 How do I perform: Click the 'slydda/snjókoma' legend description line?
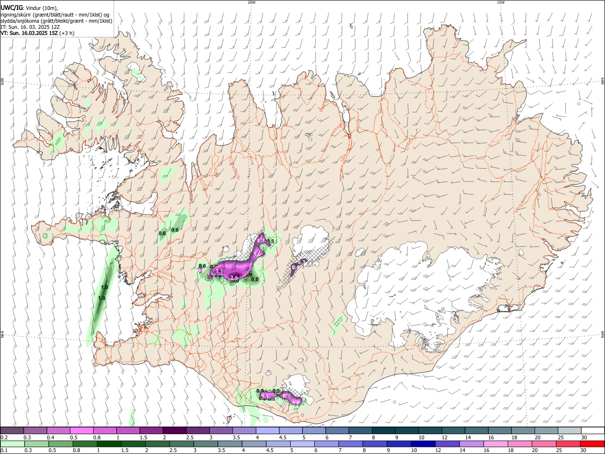coord(56,21)
